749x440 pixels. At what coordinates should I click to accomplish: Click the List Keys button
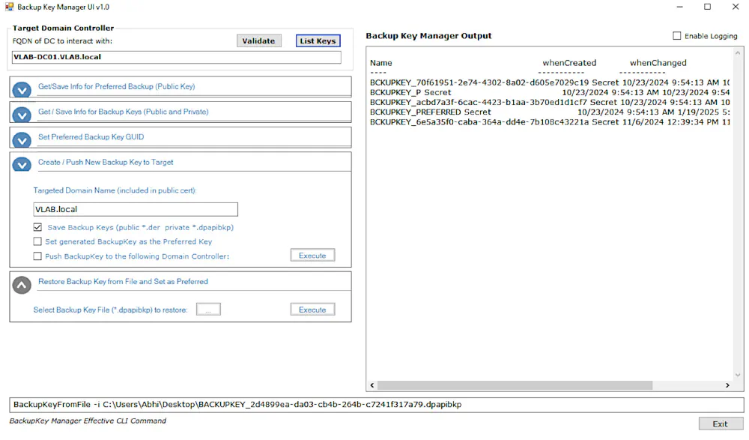click(318, 40)
